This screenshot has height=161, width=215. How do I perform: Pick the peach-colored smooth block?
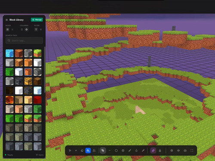pos(19,109)
